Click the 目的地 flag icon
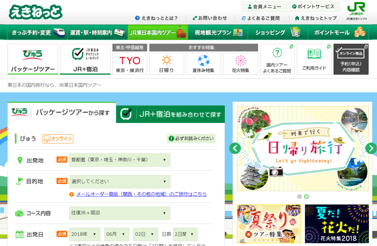 pos(20,182)
